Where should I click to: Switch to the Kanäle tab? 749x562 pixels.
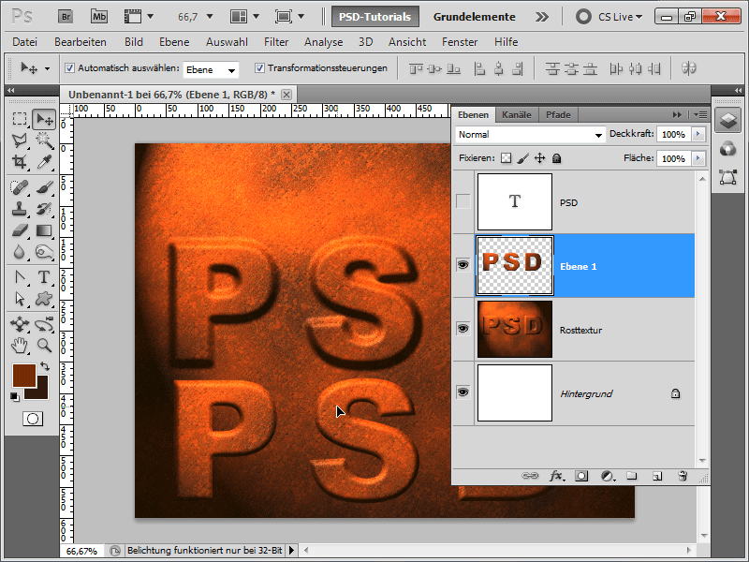click(x=517, y=114)
